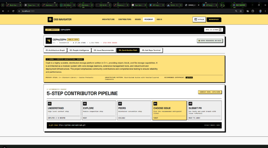
Task: Close the Best Use browser tab
Action: [x=20, y=5]
